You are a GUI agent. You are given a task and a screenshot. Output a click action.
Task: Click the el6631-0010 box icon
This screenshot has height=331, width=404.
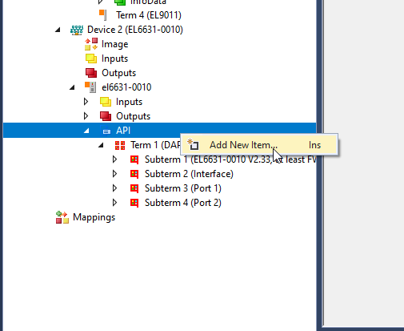(90, 87)
